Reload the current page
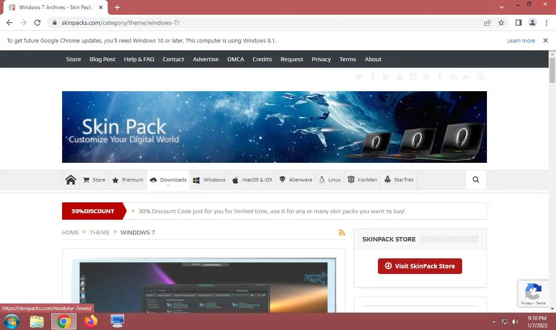Image resolution: width=556 pixels, height=330 pixels. [37, 23]
